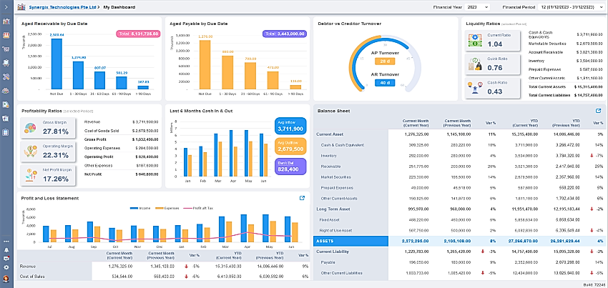Select the Cost of Sales row label
The width and height of the screenshot is (608, 288).
pos(32,277)
